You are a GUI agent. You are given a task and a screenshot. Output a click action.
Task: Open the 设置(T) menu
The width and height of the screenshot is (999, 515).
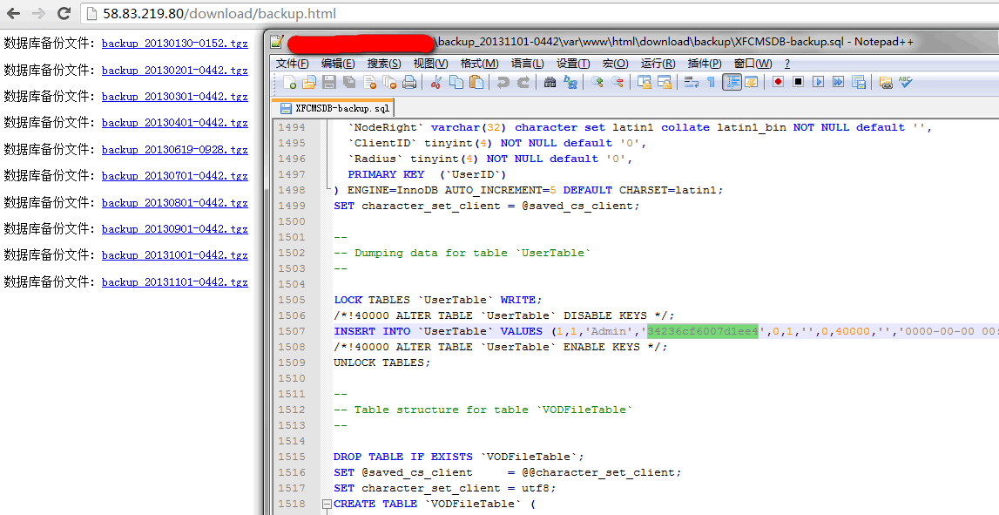tap(573, 63)
